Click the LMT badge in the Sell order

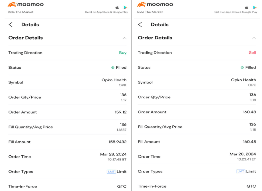click(241, 171)
